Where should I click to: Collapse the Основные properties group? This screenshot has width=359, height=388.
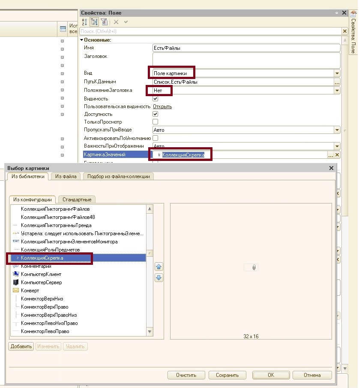click(x=82, y=40)
